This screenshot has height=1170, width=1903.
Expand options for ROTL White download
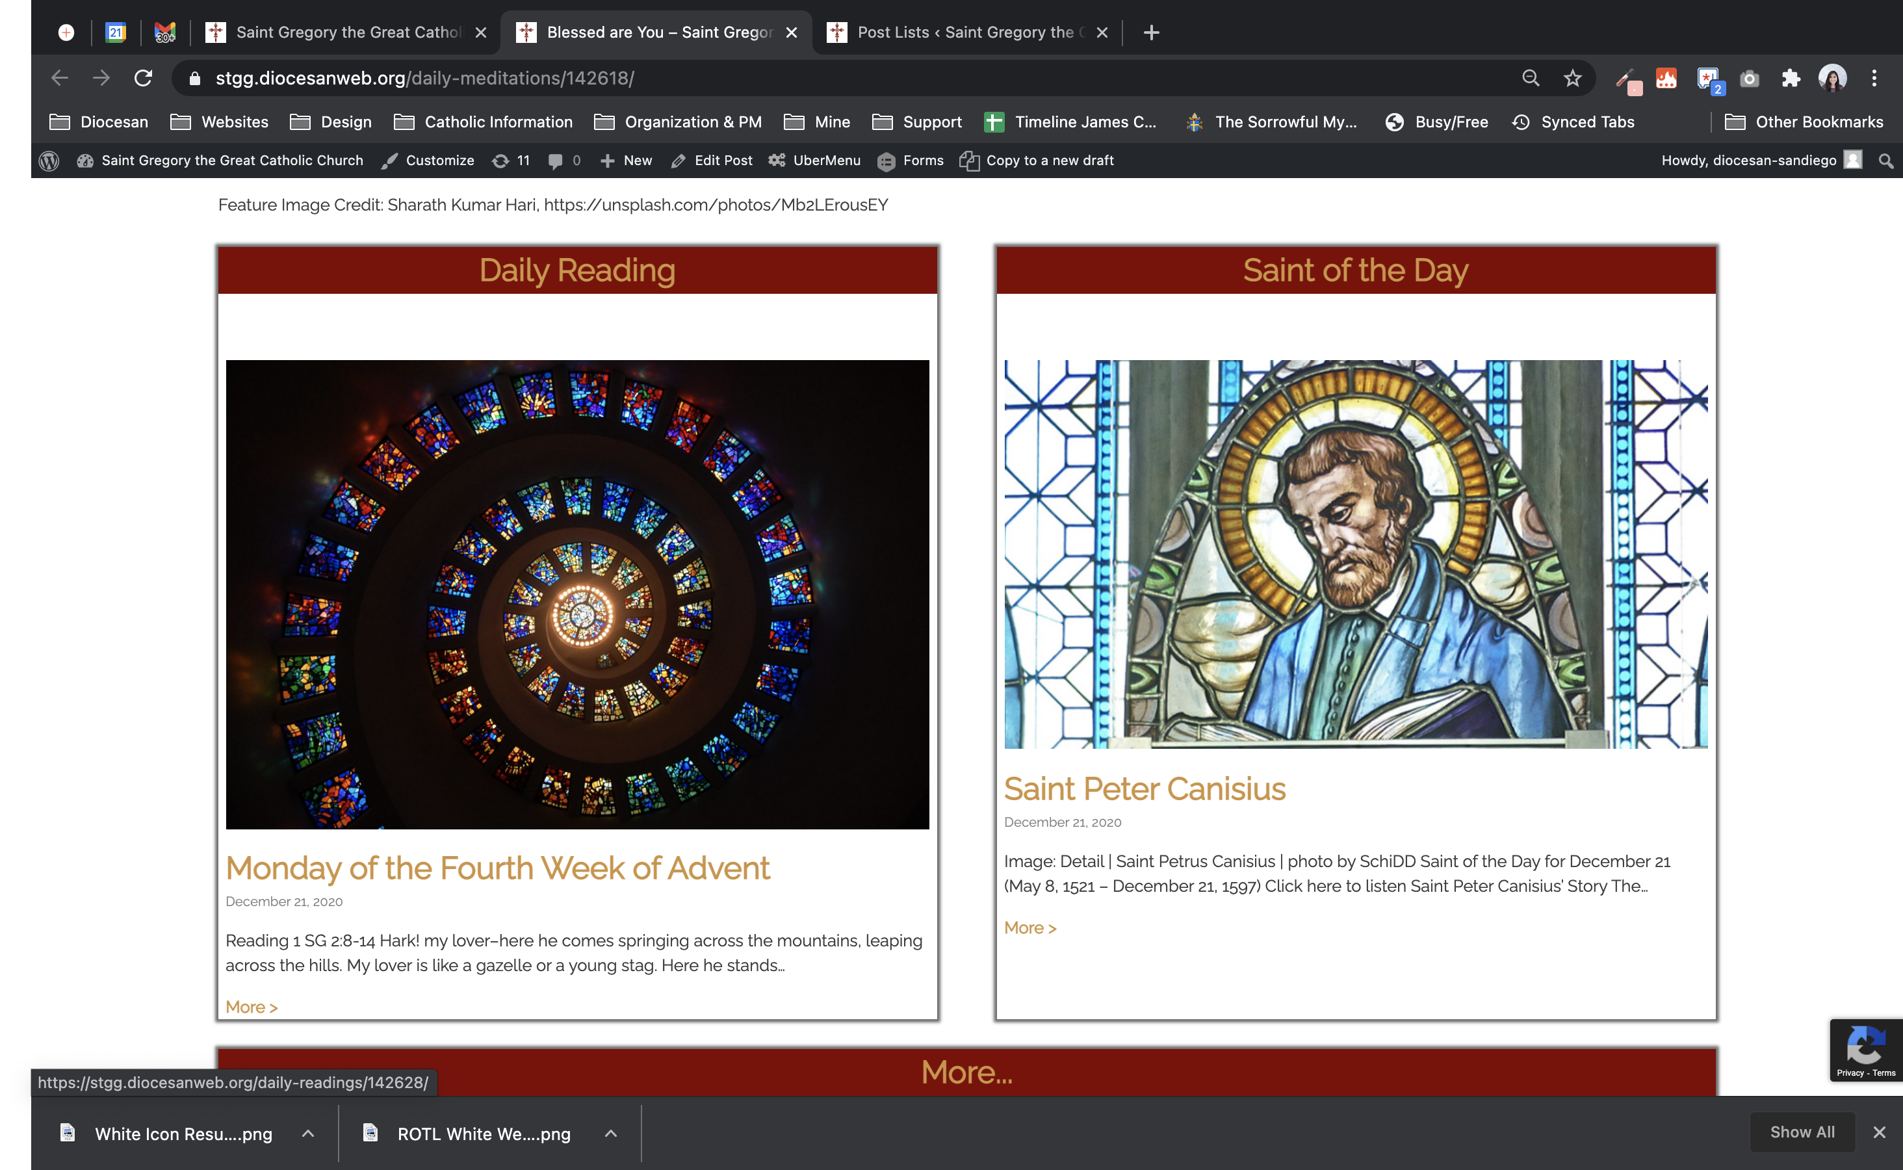(610, 1134)
